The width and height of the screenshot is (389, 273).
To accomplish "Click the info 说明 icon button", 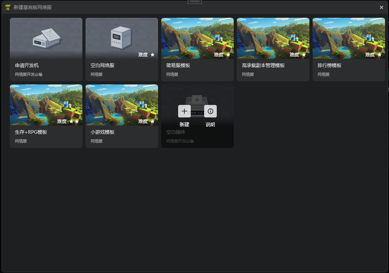I will pyautogui.click(x=210, y=111).
